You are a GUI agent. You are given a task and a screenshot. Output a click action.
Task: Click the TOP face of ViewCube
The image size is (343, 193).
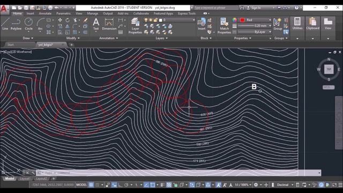(x=329, y=69)
